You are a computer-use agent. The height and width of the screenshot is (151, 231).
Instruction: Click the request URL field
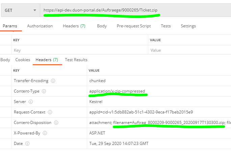pyautogui.click(x=135, y=10)
